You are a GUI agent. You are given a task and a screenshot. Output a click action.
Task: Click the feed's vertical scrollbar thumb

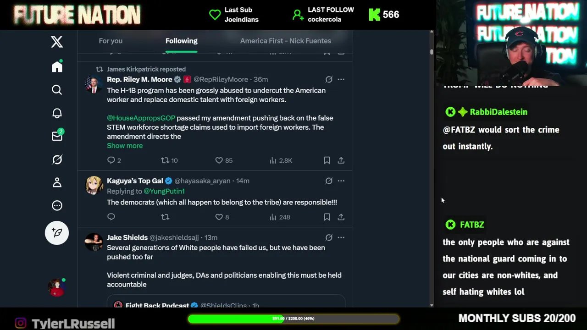[x=432, y=52]
